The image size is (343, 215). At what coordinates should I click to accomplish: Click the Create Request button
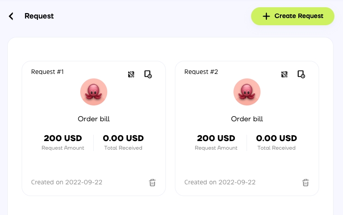(293, 16)
